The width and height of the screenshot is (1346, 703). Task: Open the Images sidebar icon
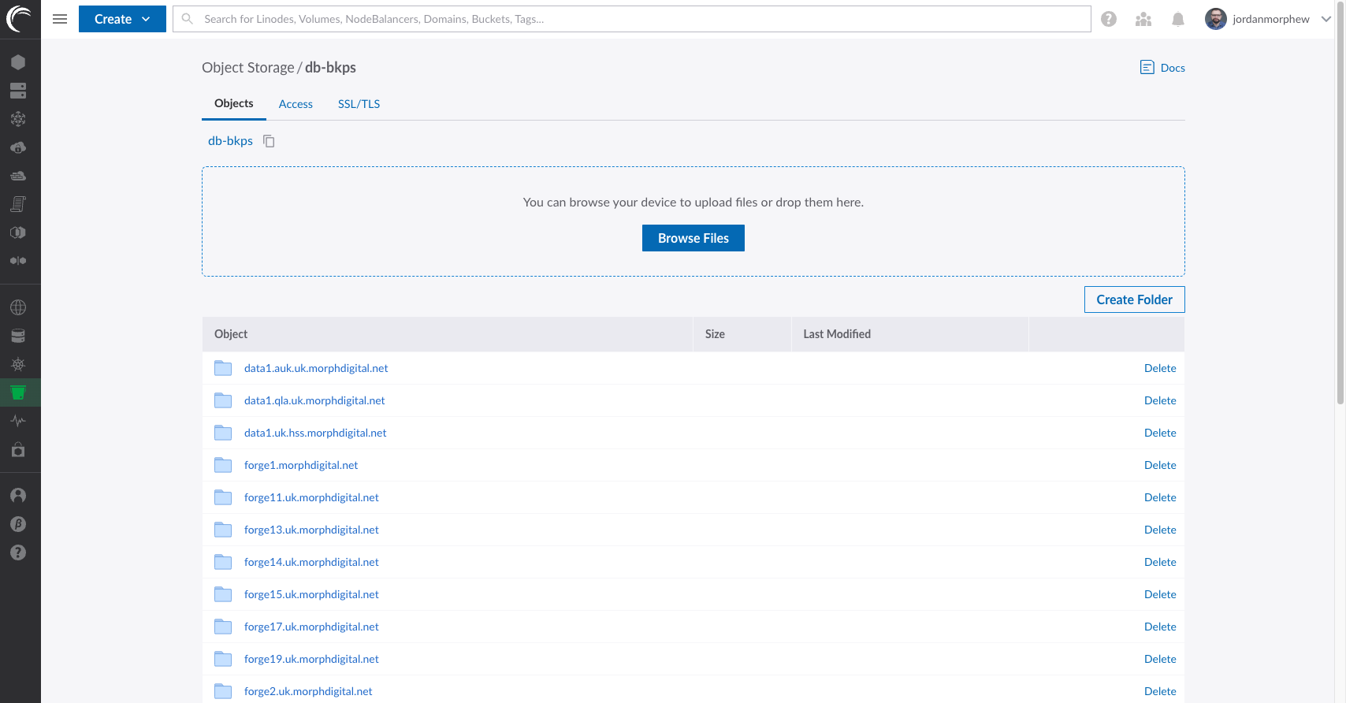click(x=18, y=232)
